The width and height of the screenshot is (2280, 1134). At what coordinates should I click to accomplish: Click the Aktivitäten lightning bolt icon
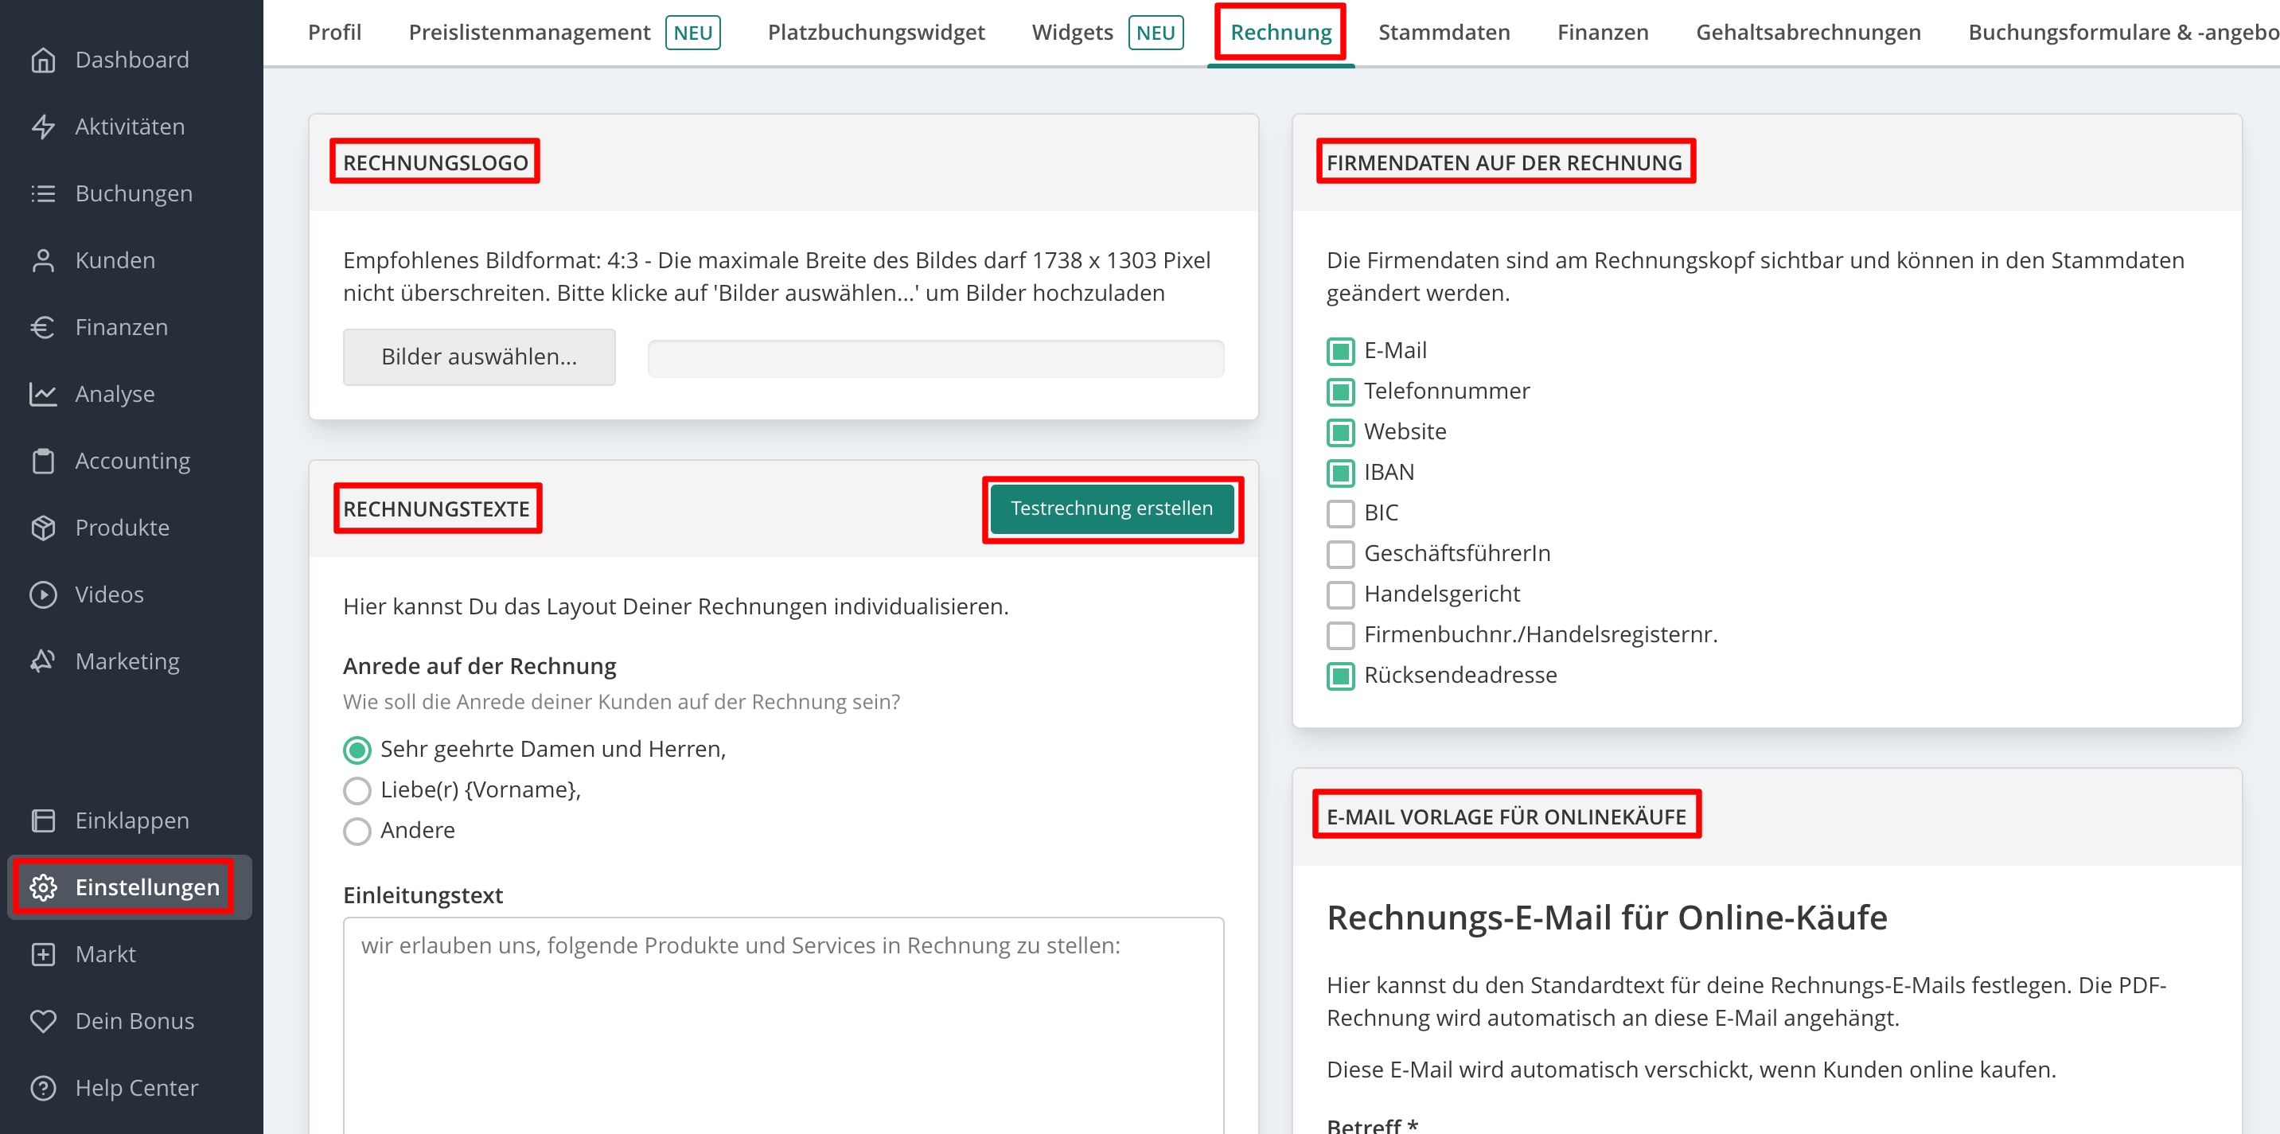coord(42,127)
